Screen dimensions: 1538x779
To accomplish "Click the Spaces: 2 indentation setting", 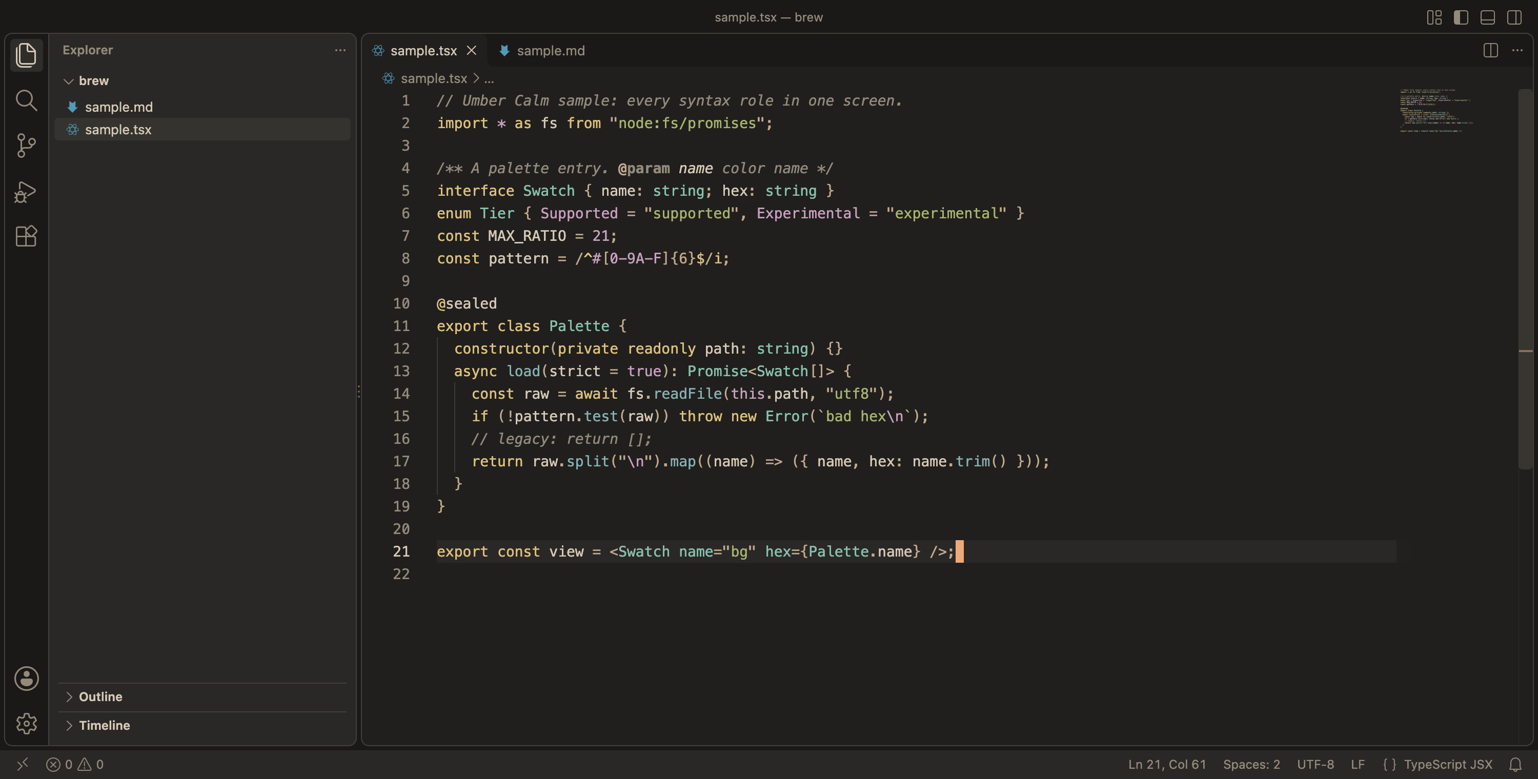I will point(1251,764).
